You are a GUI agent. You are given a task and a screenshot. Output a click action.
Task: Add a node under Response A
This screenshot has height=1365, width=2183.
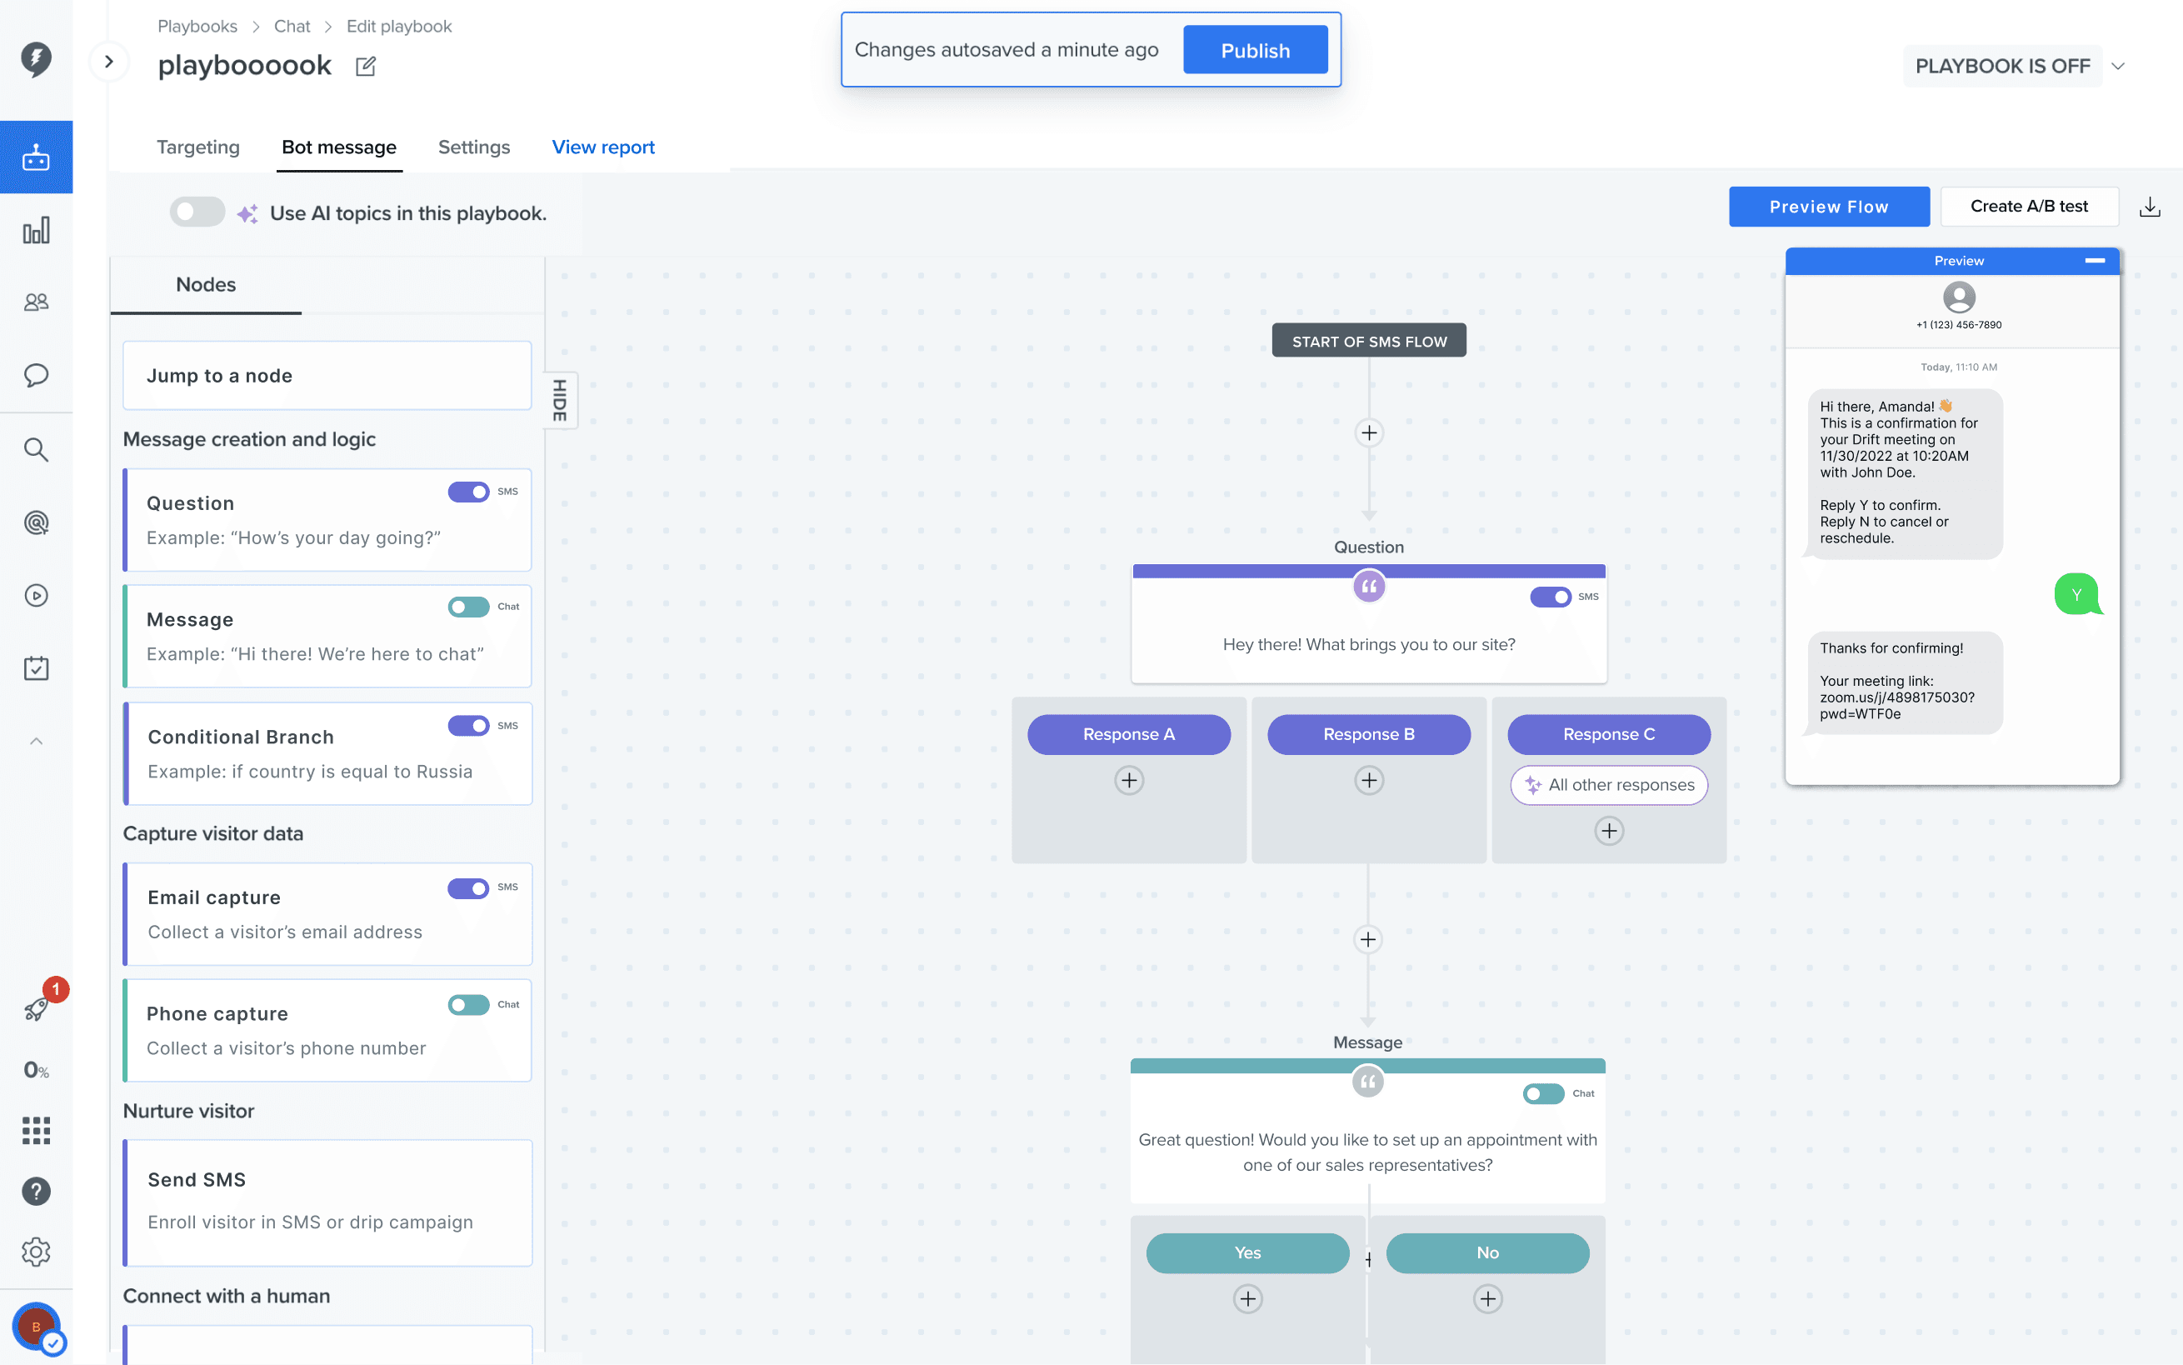tap(1129, 780)
